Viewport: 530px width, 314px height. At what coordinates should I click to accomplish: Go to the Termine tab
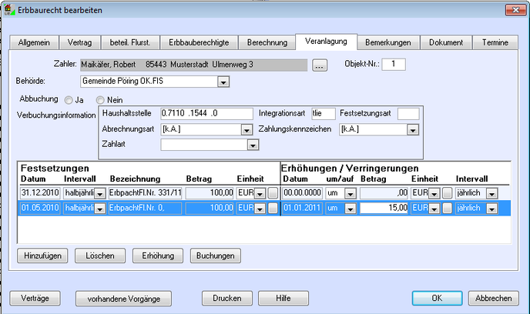(494, 42)
